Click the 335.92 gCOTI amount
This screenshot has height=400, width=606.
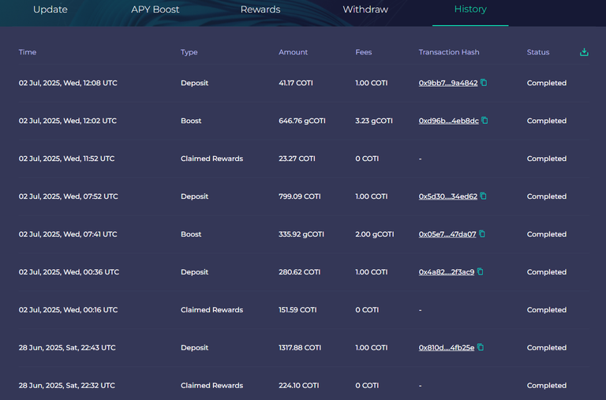[x=301, y=234]
